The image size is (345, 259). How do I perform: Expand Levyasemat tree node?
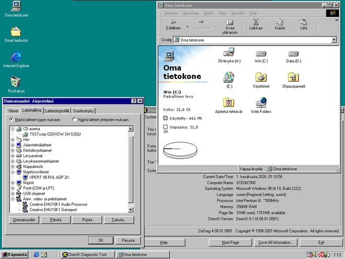(x=13, y=156)
